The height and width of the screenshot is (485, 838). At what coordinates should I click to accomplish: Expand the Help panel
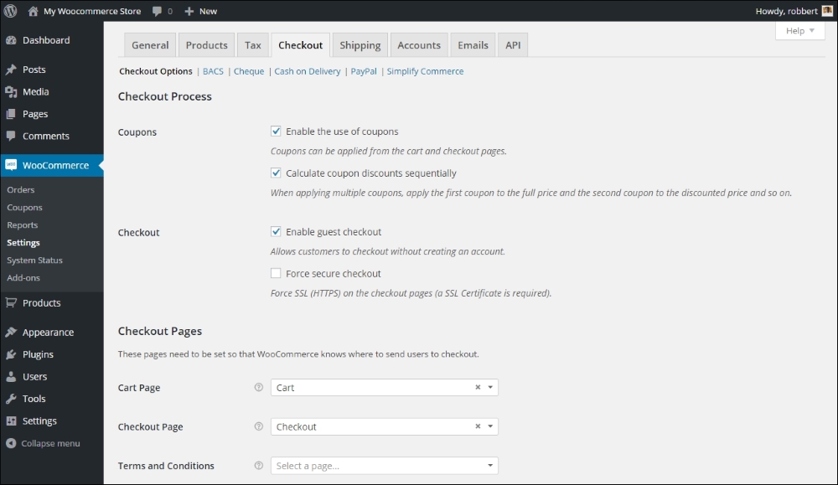[800, 31]
